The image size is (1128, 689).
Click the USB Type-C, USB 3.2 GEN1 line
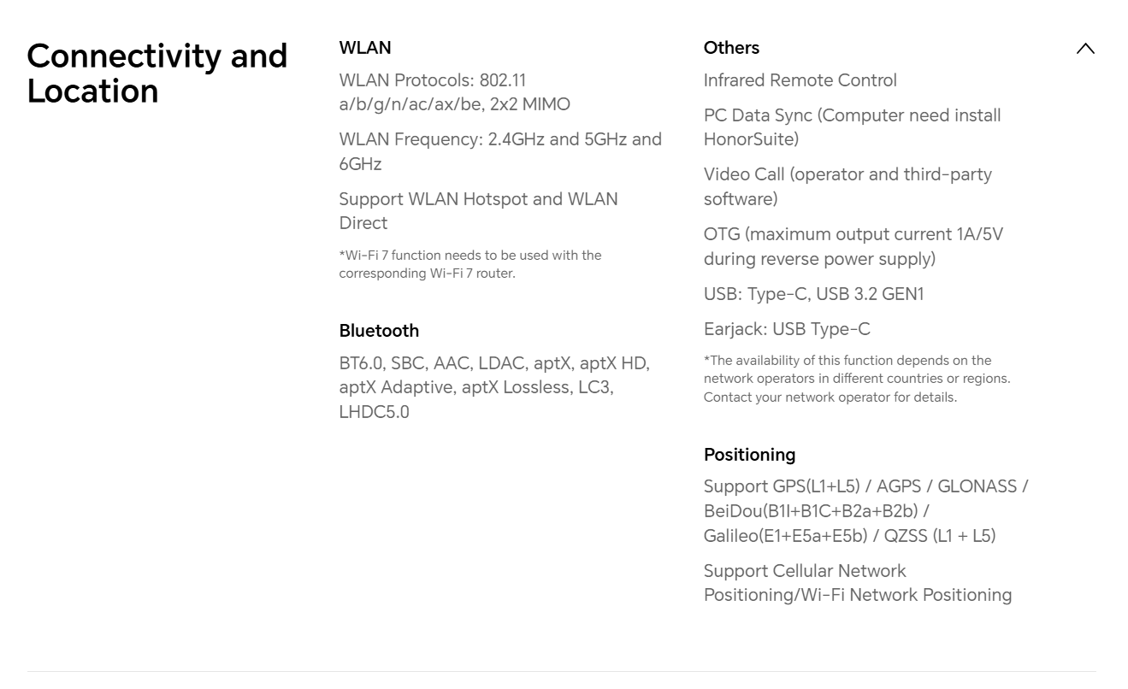pyautogui.click(x=813, y=294)
